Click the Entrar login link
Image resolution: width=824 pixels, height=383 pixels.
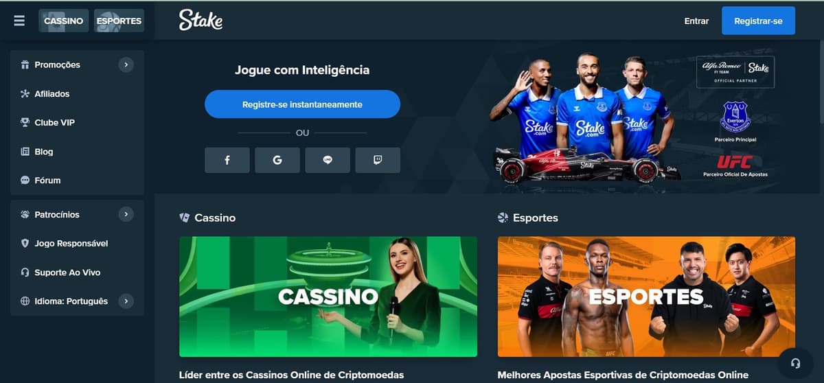pyautogui.click(x=696, y=21)
